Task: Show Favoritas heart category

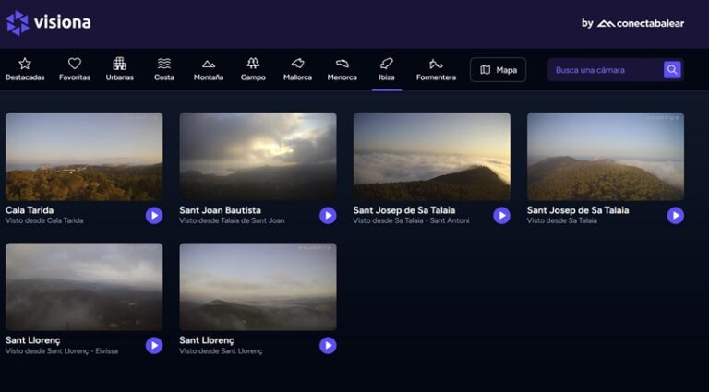Action: [x=75, y=69]
